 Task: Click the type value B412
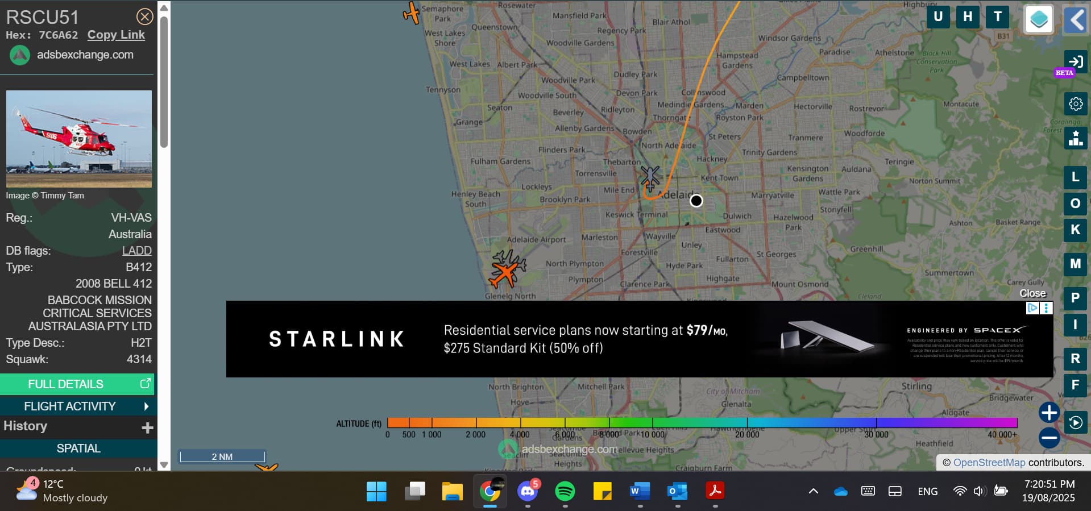click(x=139, y=267)
